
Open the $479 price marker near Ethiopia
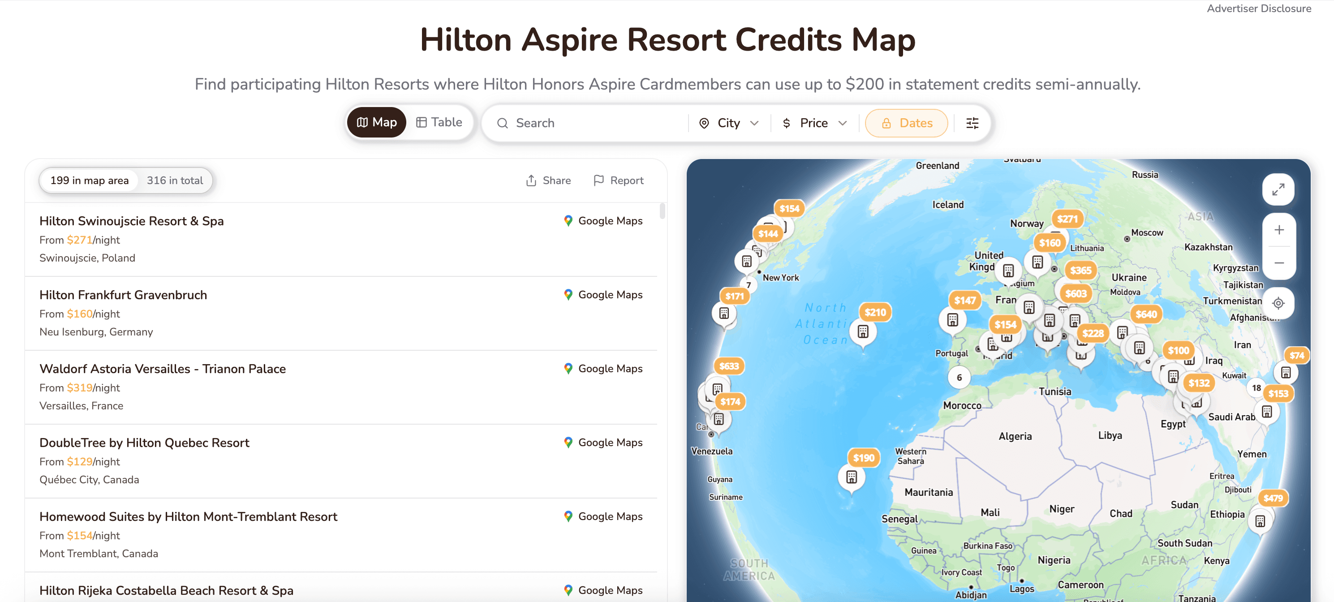point(1273,498)
